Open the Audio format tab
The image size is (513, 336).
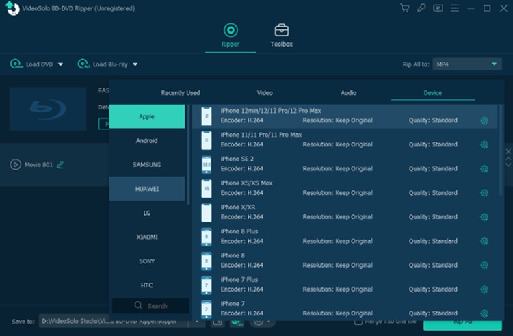(348, 93)
